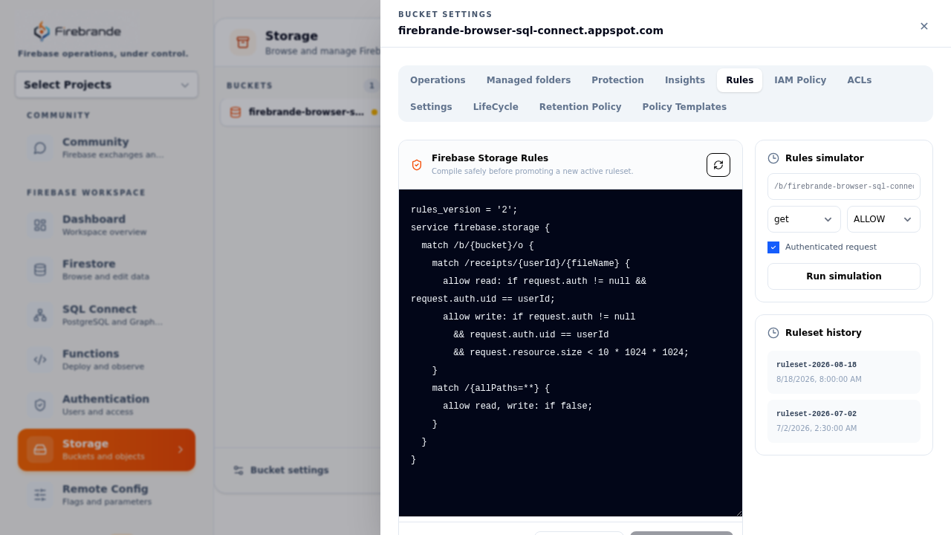Click the 'Ruleset history' heading text
This screenshot has height=535, width=951.
[823, 333]
